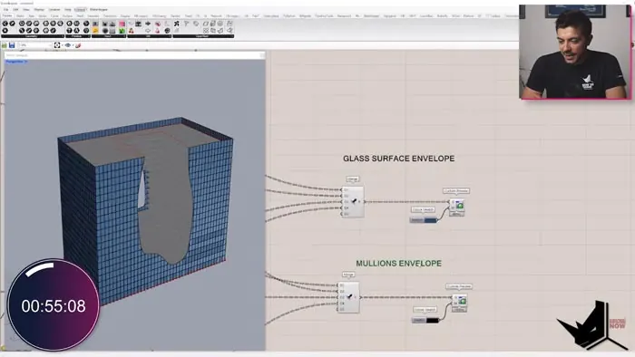Screen dimensions: 635x357
Task: Expand the Primitive panel group bar
Action: (x=77, y=36)
